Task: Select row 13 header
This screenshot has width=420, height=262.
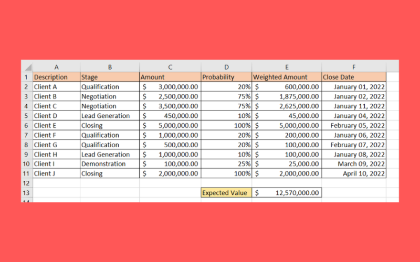Action: click(27, 193)
